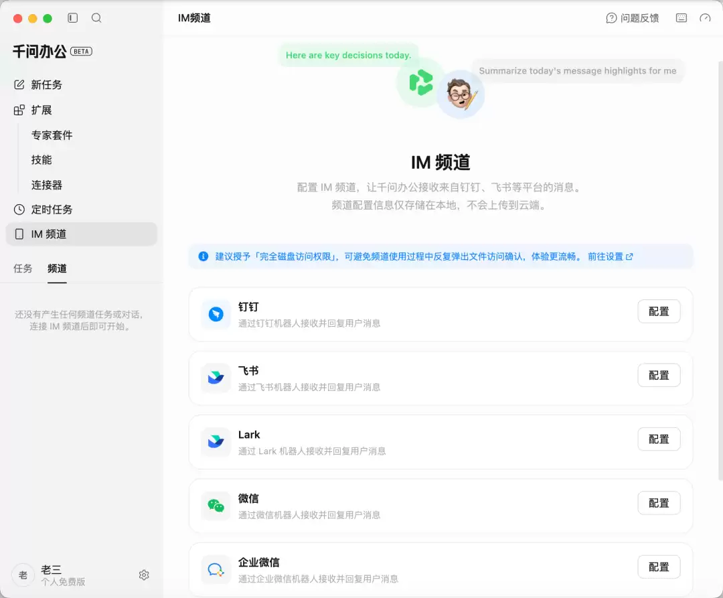Image resolution: width=723 pixels, height=598 pixels.
Task: Click the open-external icon after 前往设置
Action: [x=629, y=256]
